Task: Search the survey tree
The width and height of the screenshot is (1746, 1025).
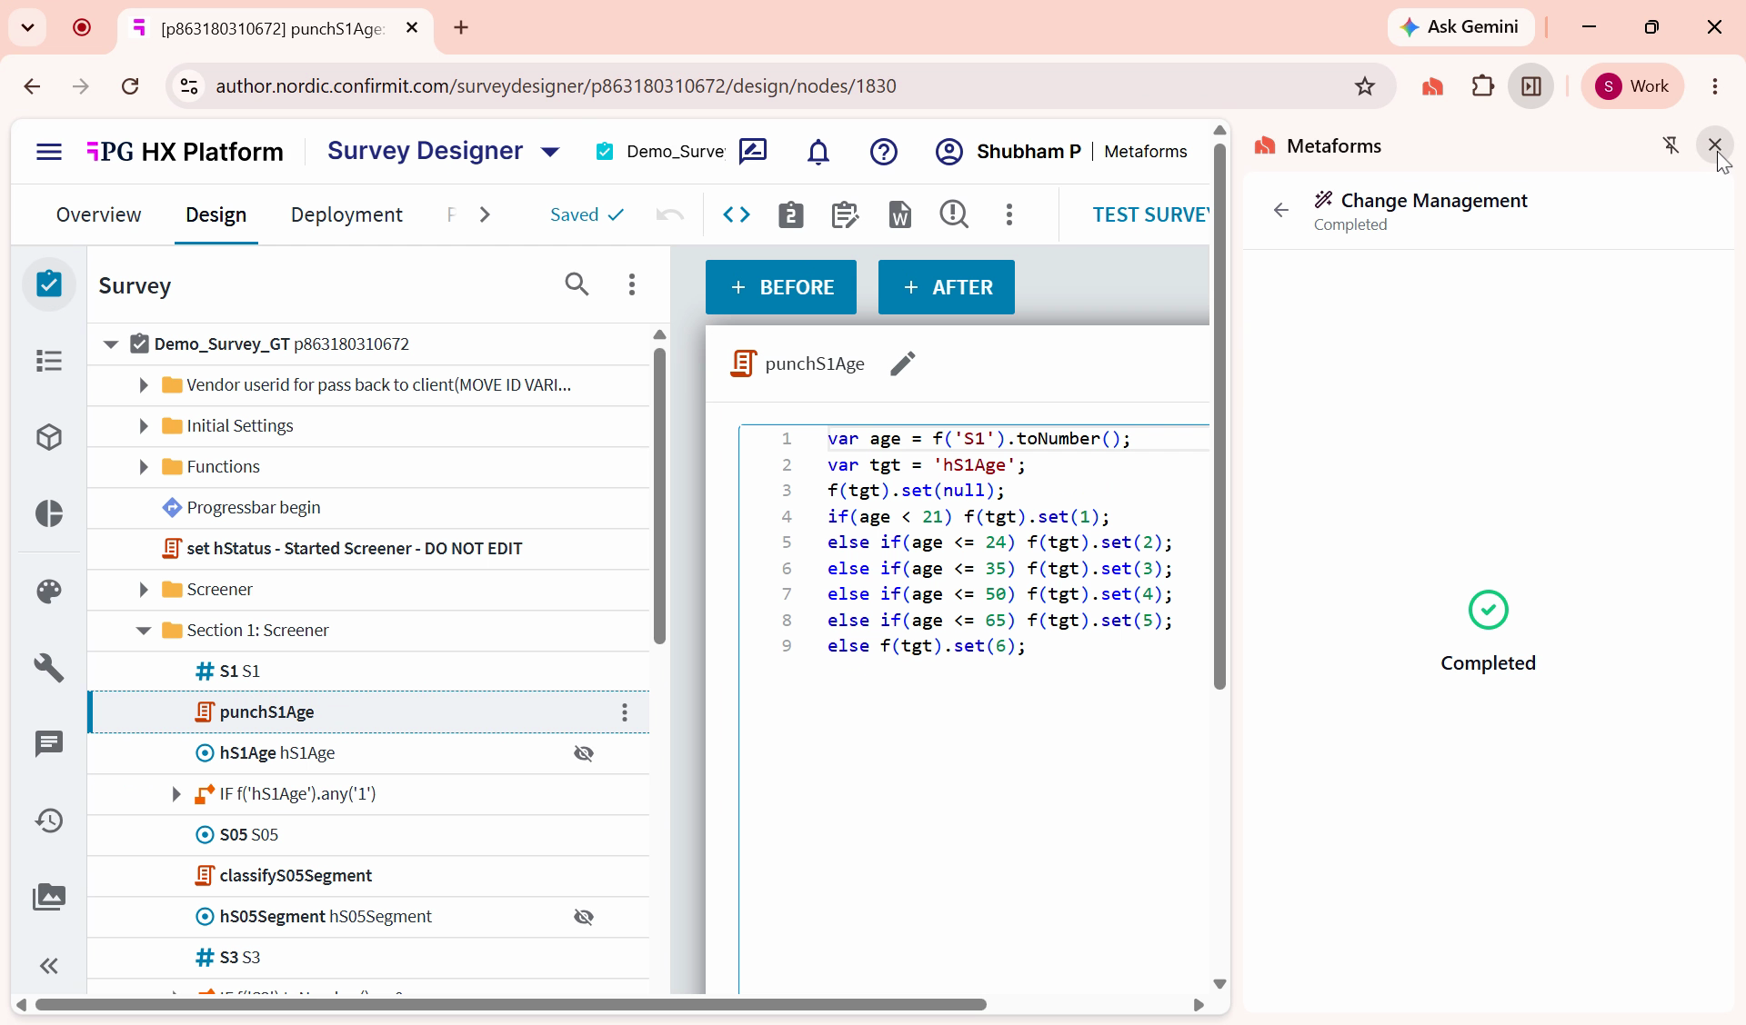Action: tap(577, 284)
